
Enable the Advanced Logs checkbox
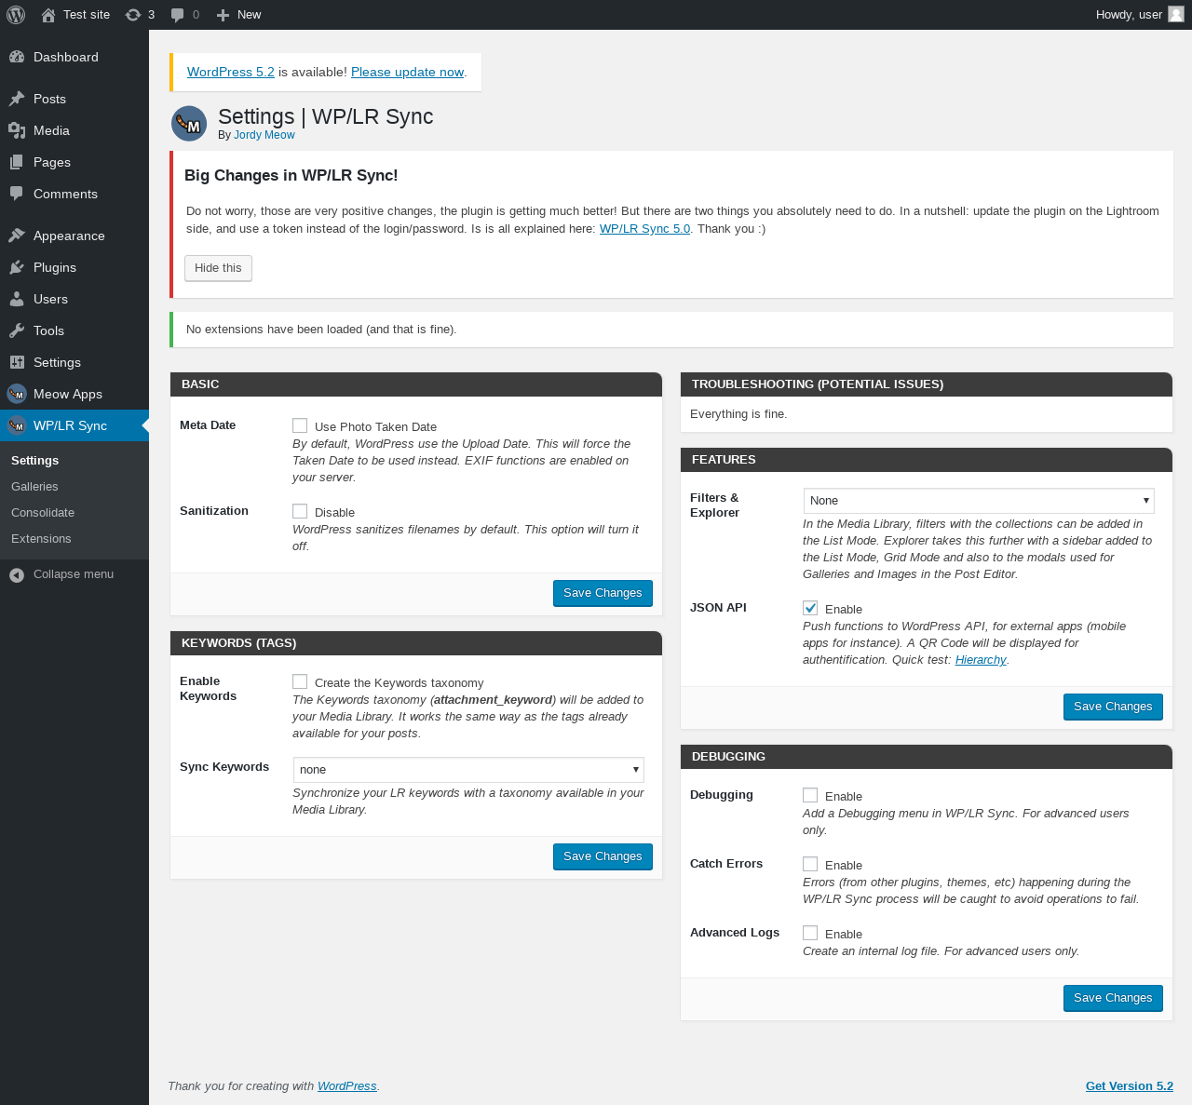810,933
